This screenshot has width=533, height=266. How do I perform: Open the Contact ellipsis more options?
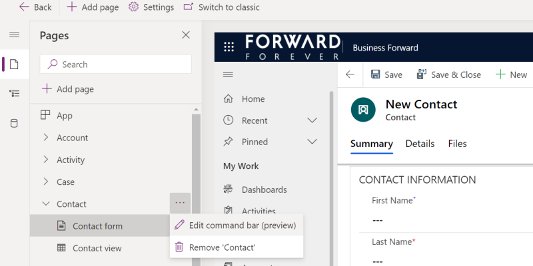[180, 203]
